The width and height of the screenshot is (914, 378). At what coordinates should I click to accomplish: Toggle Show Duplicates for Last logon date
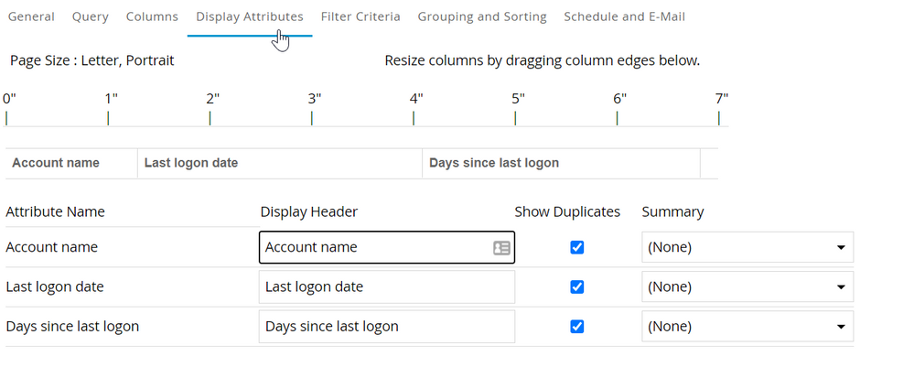576,287
